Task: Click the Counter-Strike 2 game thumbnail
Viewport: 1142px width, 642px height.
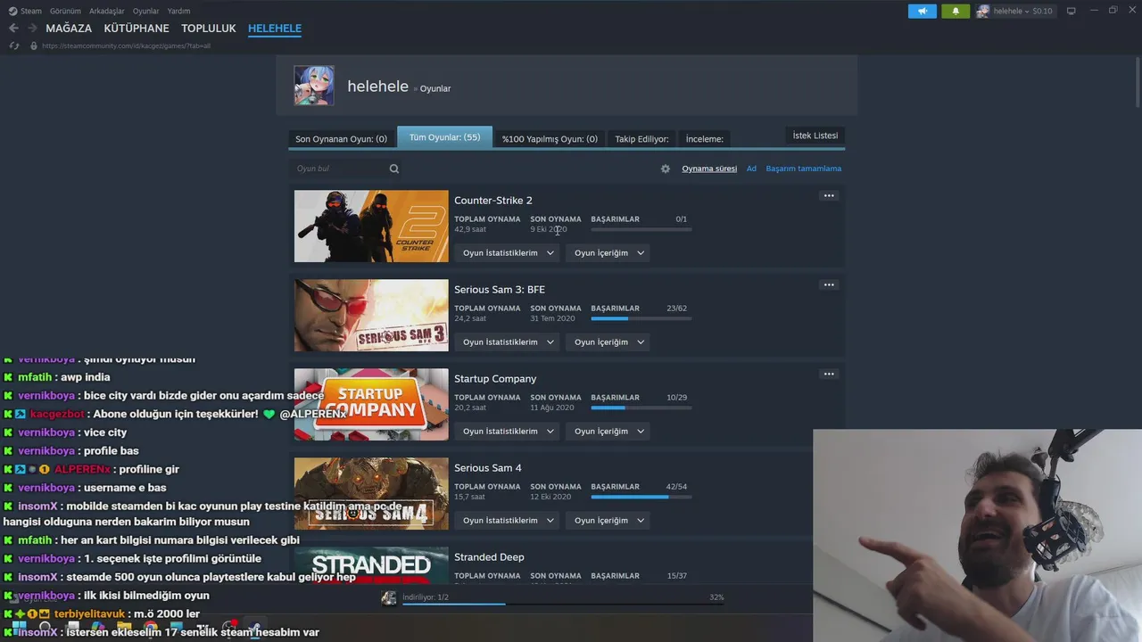Action: click(x=371, y=226)
